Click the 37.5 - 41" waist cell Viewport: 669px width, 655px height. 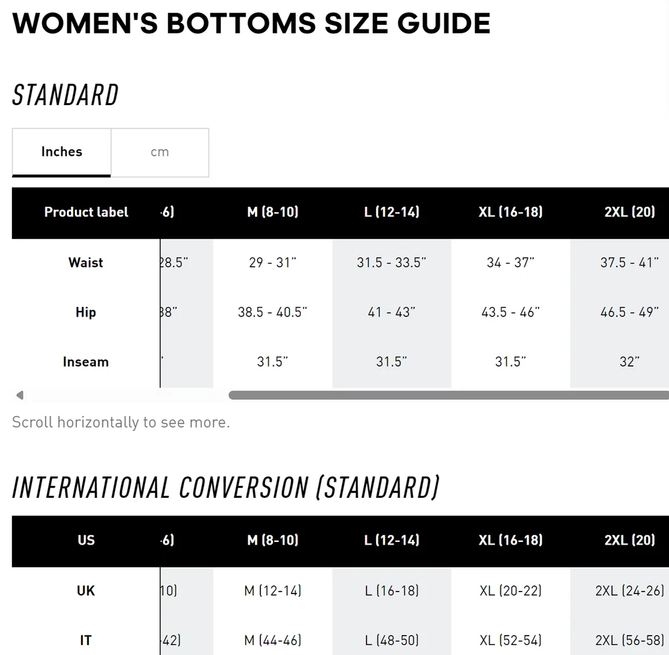click(x=630, y=262)
